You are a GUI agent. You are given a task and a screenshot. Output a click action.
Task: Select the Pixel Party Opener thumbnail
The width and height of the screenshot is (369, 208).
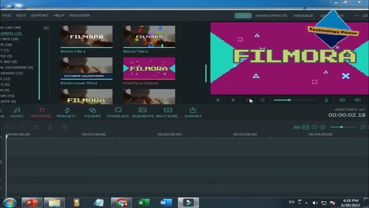click(149, 68)
